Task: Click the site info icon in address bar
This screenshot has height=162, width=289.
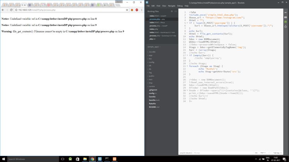Action: [16, 10]
